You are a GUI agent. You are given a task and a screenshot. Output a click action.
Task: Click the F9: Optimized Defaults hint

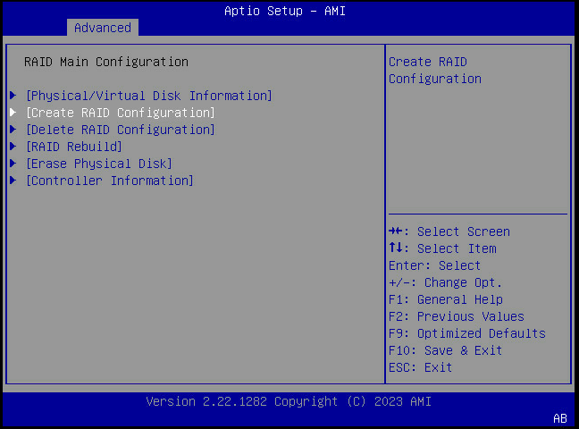tap(466, 333)
